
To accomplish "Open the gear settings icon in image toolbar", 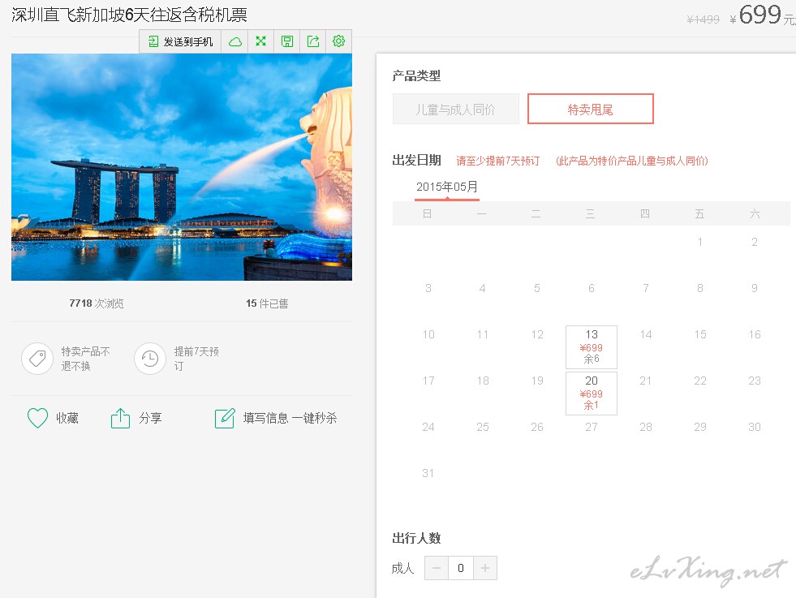I will click(x=338, y=41).
